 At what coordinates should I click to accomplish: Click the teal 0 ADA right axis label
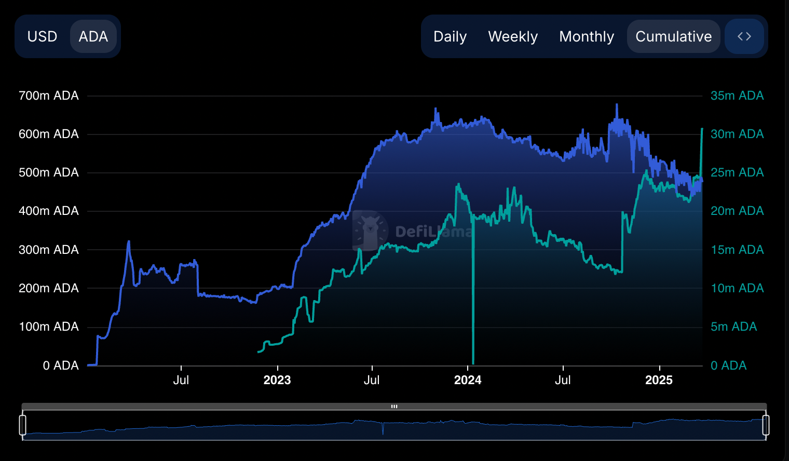[x=728, y=365]
